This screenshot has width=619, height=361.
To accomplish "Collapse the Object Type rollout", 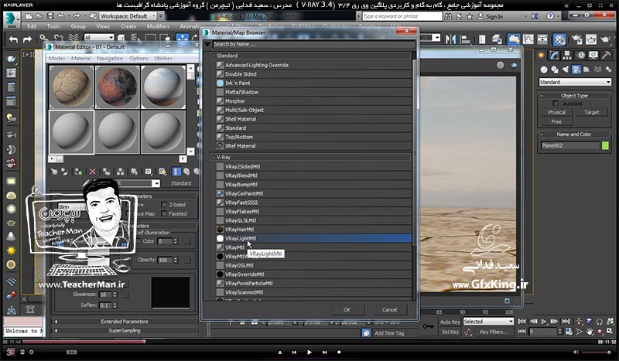I will (542, 96).
